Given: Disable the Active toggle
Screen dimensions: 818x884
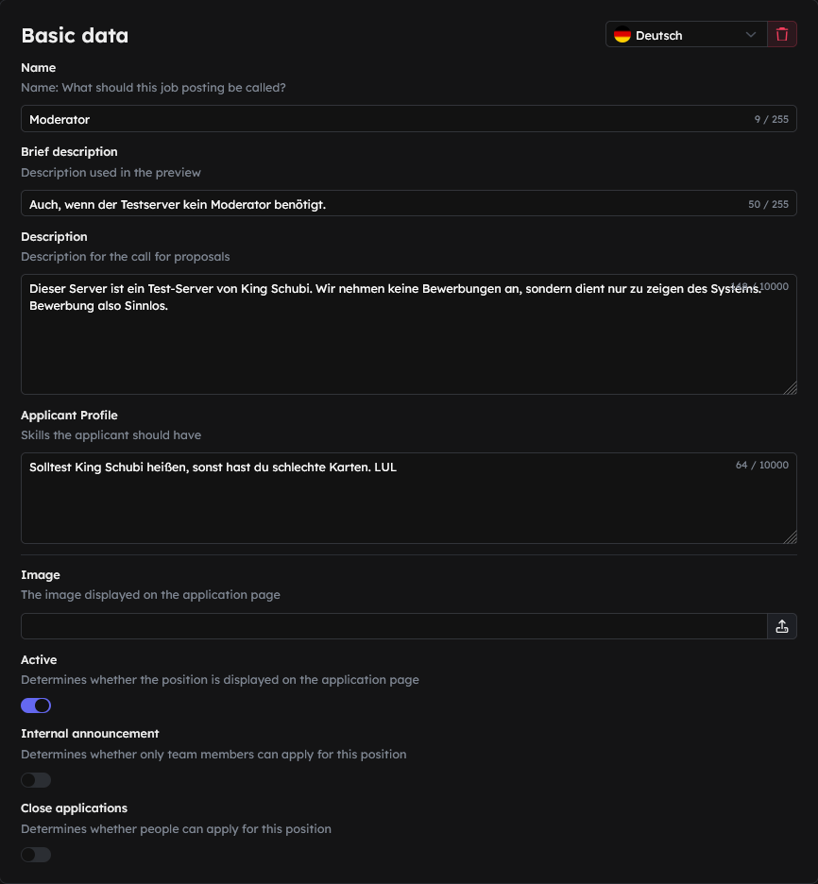Looking at the screenshot, I should (x=36, y=705).
